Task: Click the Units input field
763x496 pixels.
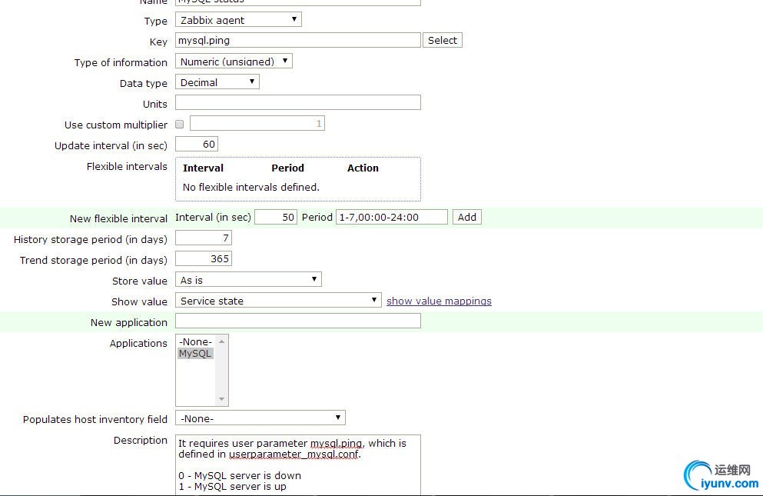Action: pyautogui.click(x=297, y=102)
